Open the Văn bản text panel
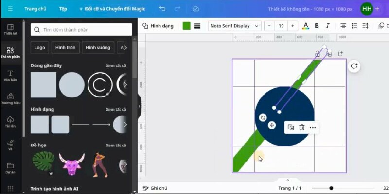The height and width of the screenshot is (194, 389). coord(10,75)
